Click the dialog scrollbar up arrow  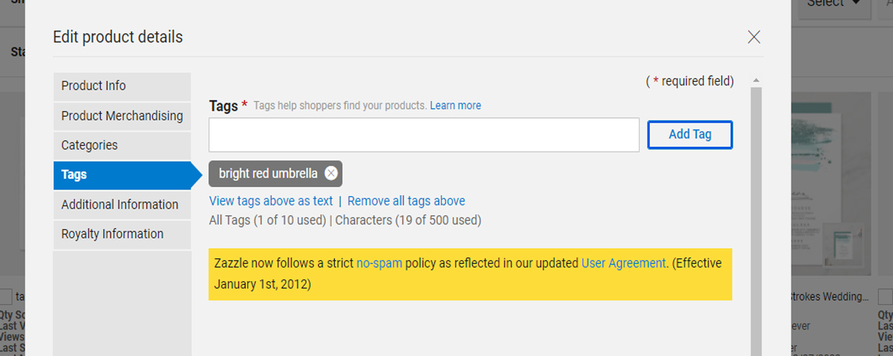click(x=756, y=80)
